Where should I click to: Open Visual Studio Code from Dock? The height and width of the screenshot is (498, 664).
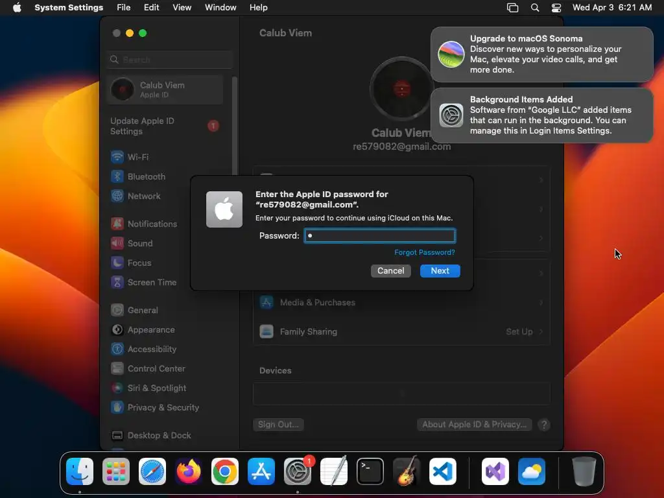443,471
